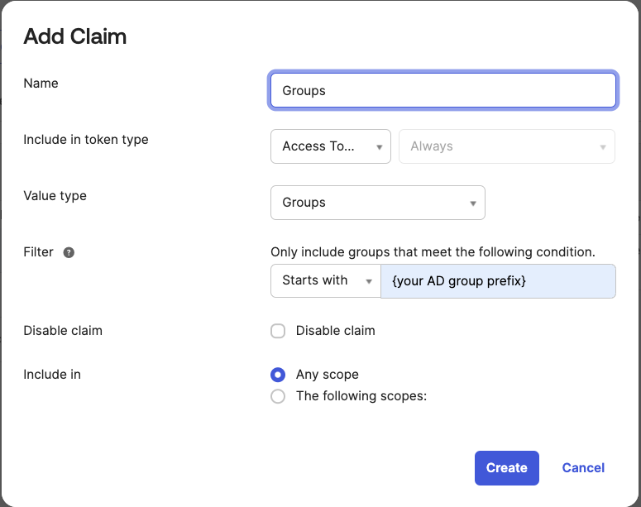
Task: Click the Only include groups description text
Action: point(433,252)
